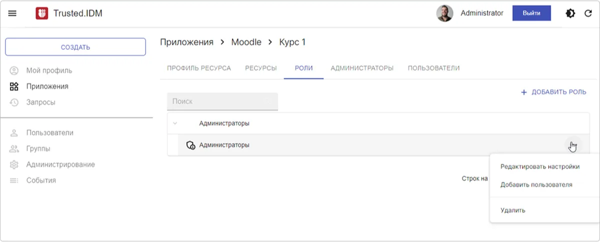This screenshot has width=600, height=242.
Task: Click the Trusted.IDM red logo icon
Action: click(42, 13)
